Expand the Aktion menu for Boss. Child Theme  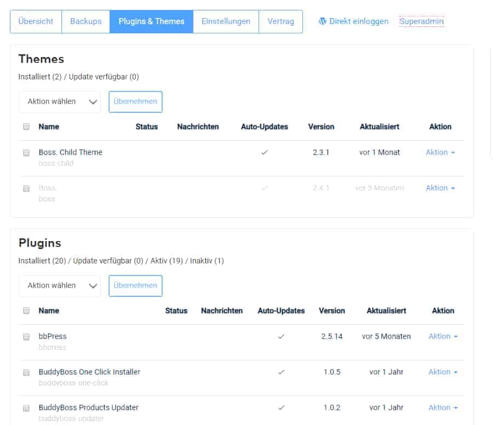pyautogui.click(x=440, y=153)
